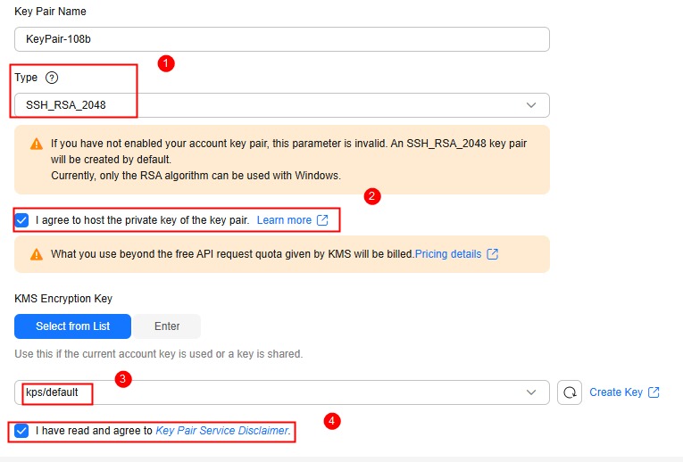The width and height of the screenshot is (683, 462).
Task: Click external link icon next to Create Key
Action: point(654,392)
